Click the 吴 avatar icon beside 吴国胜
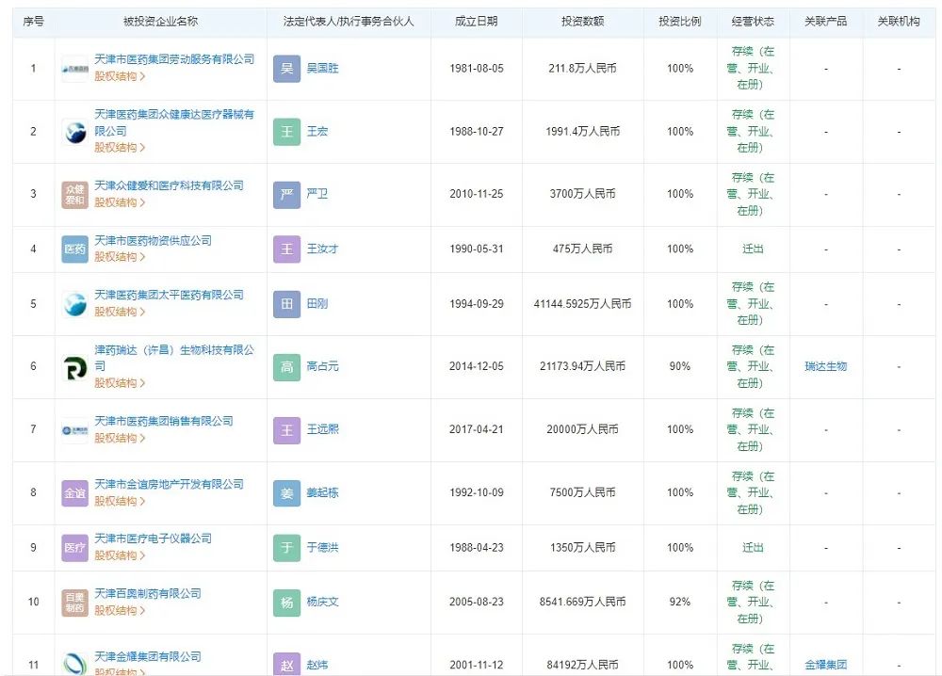The image size is (942, 676). tap(287, 69)
